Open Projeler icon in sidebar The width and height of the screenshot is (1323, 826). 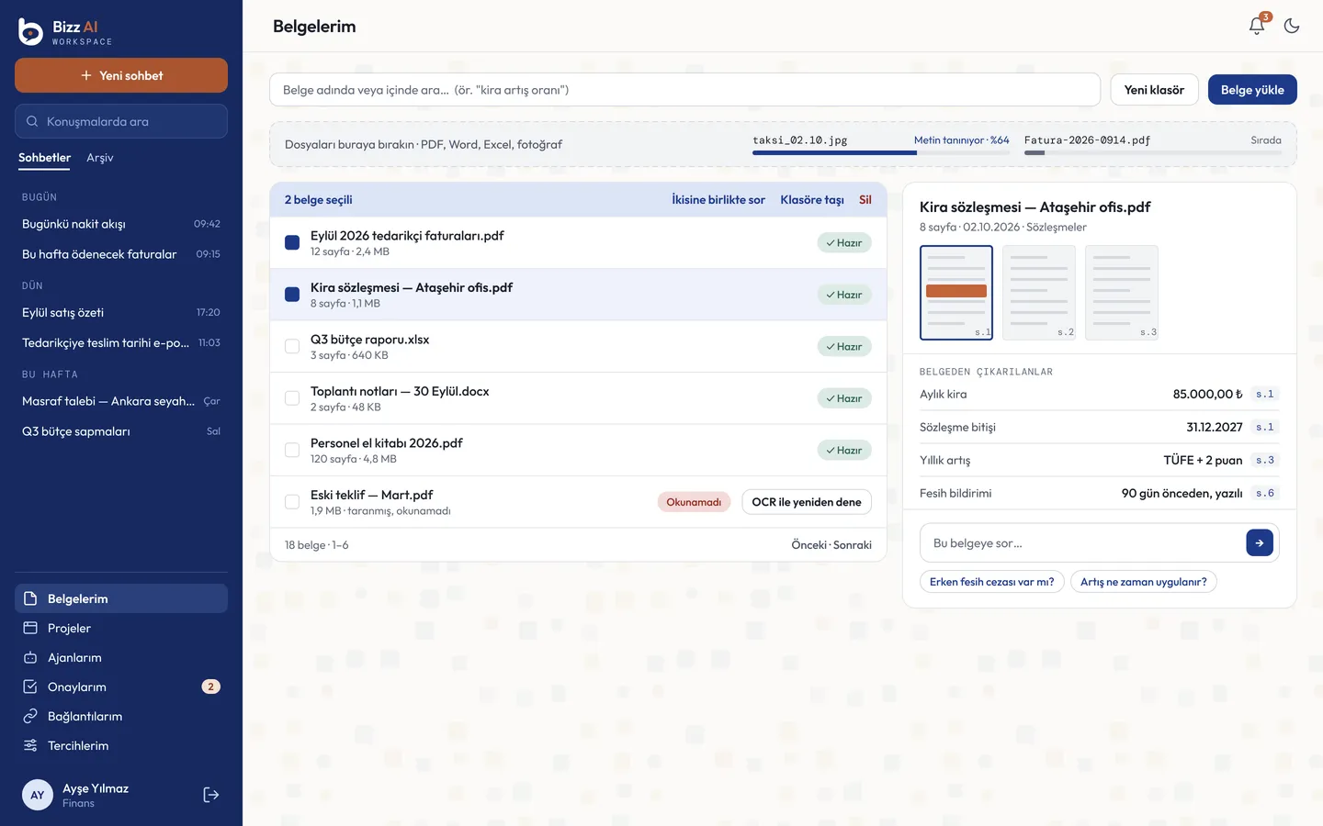tap(30, 628)
